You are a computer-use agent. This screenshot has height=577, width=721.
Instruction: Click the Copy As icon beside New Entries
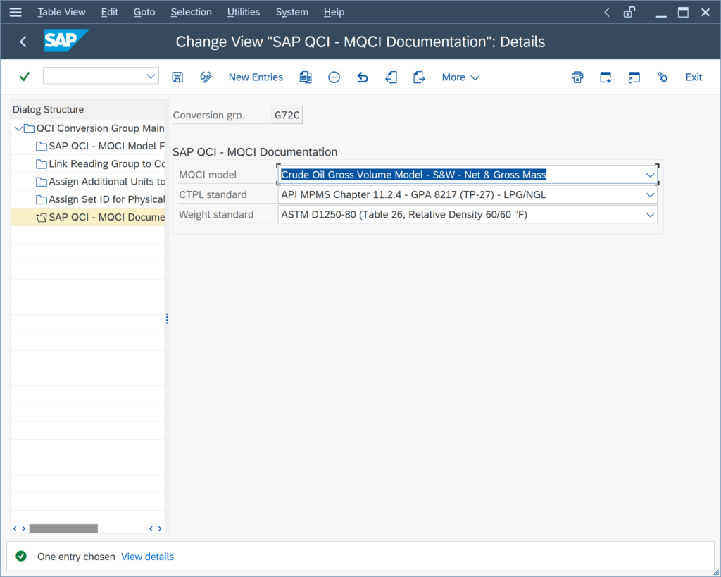[x=306, y=77]
